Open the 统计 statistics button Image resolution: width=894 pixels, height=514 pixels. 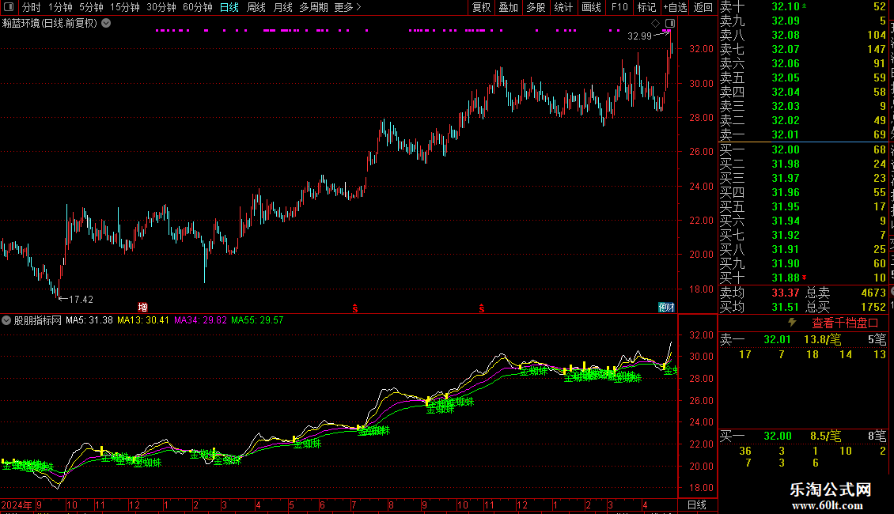pyautogui.click(x=563, y=7)
